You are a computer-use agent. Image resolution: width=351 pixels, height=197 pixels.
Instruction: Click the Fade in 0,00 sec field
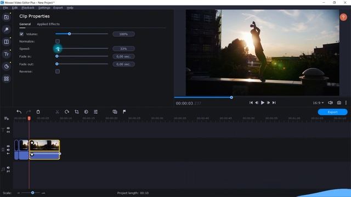[x=123, y=56]
